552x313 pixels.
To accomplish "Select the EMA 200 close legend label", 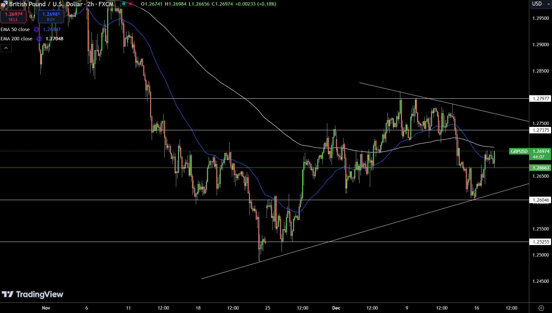I will [16, 39].
